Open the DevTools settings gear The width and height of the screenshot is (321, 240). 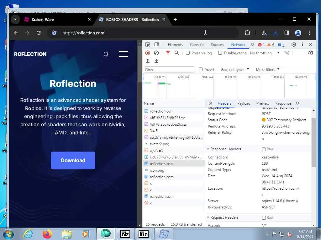coord(293,44)
